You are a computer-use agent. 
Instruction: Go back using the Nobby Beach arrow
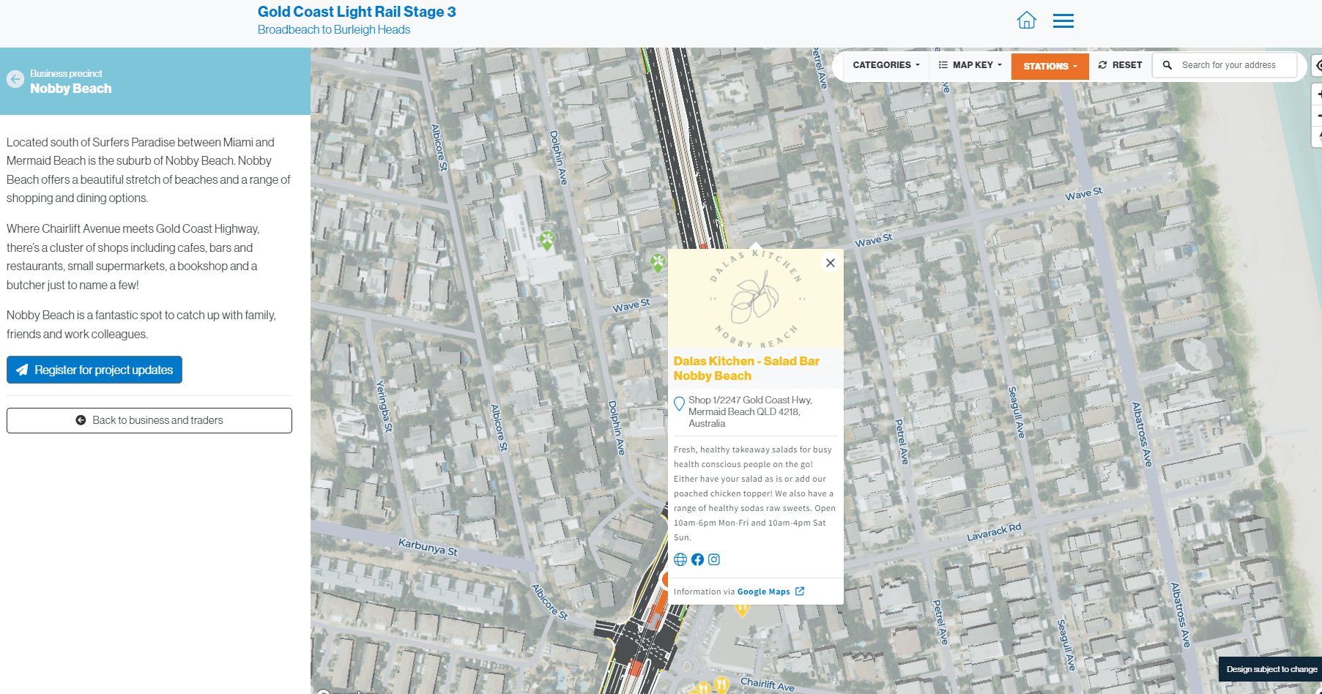(15, 79)
